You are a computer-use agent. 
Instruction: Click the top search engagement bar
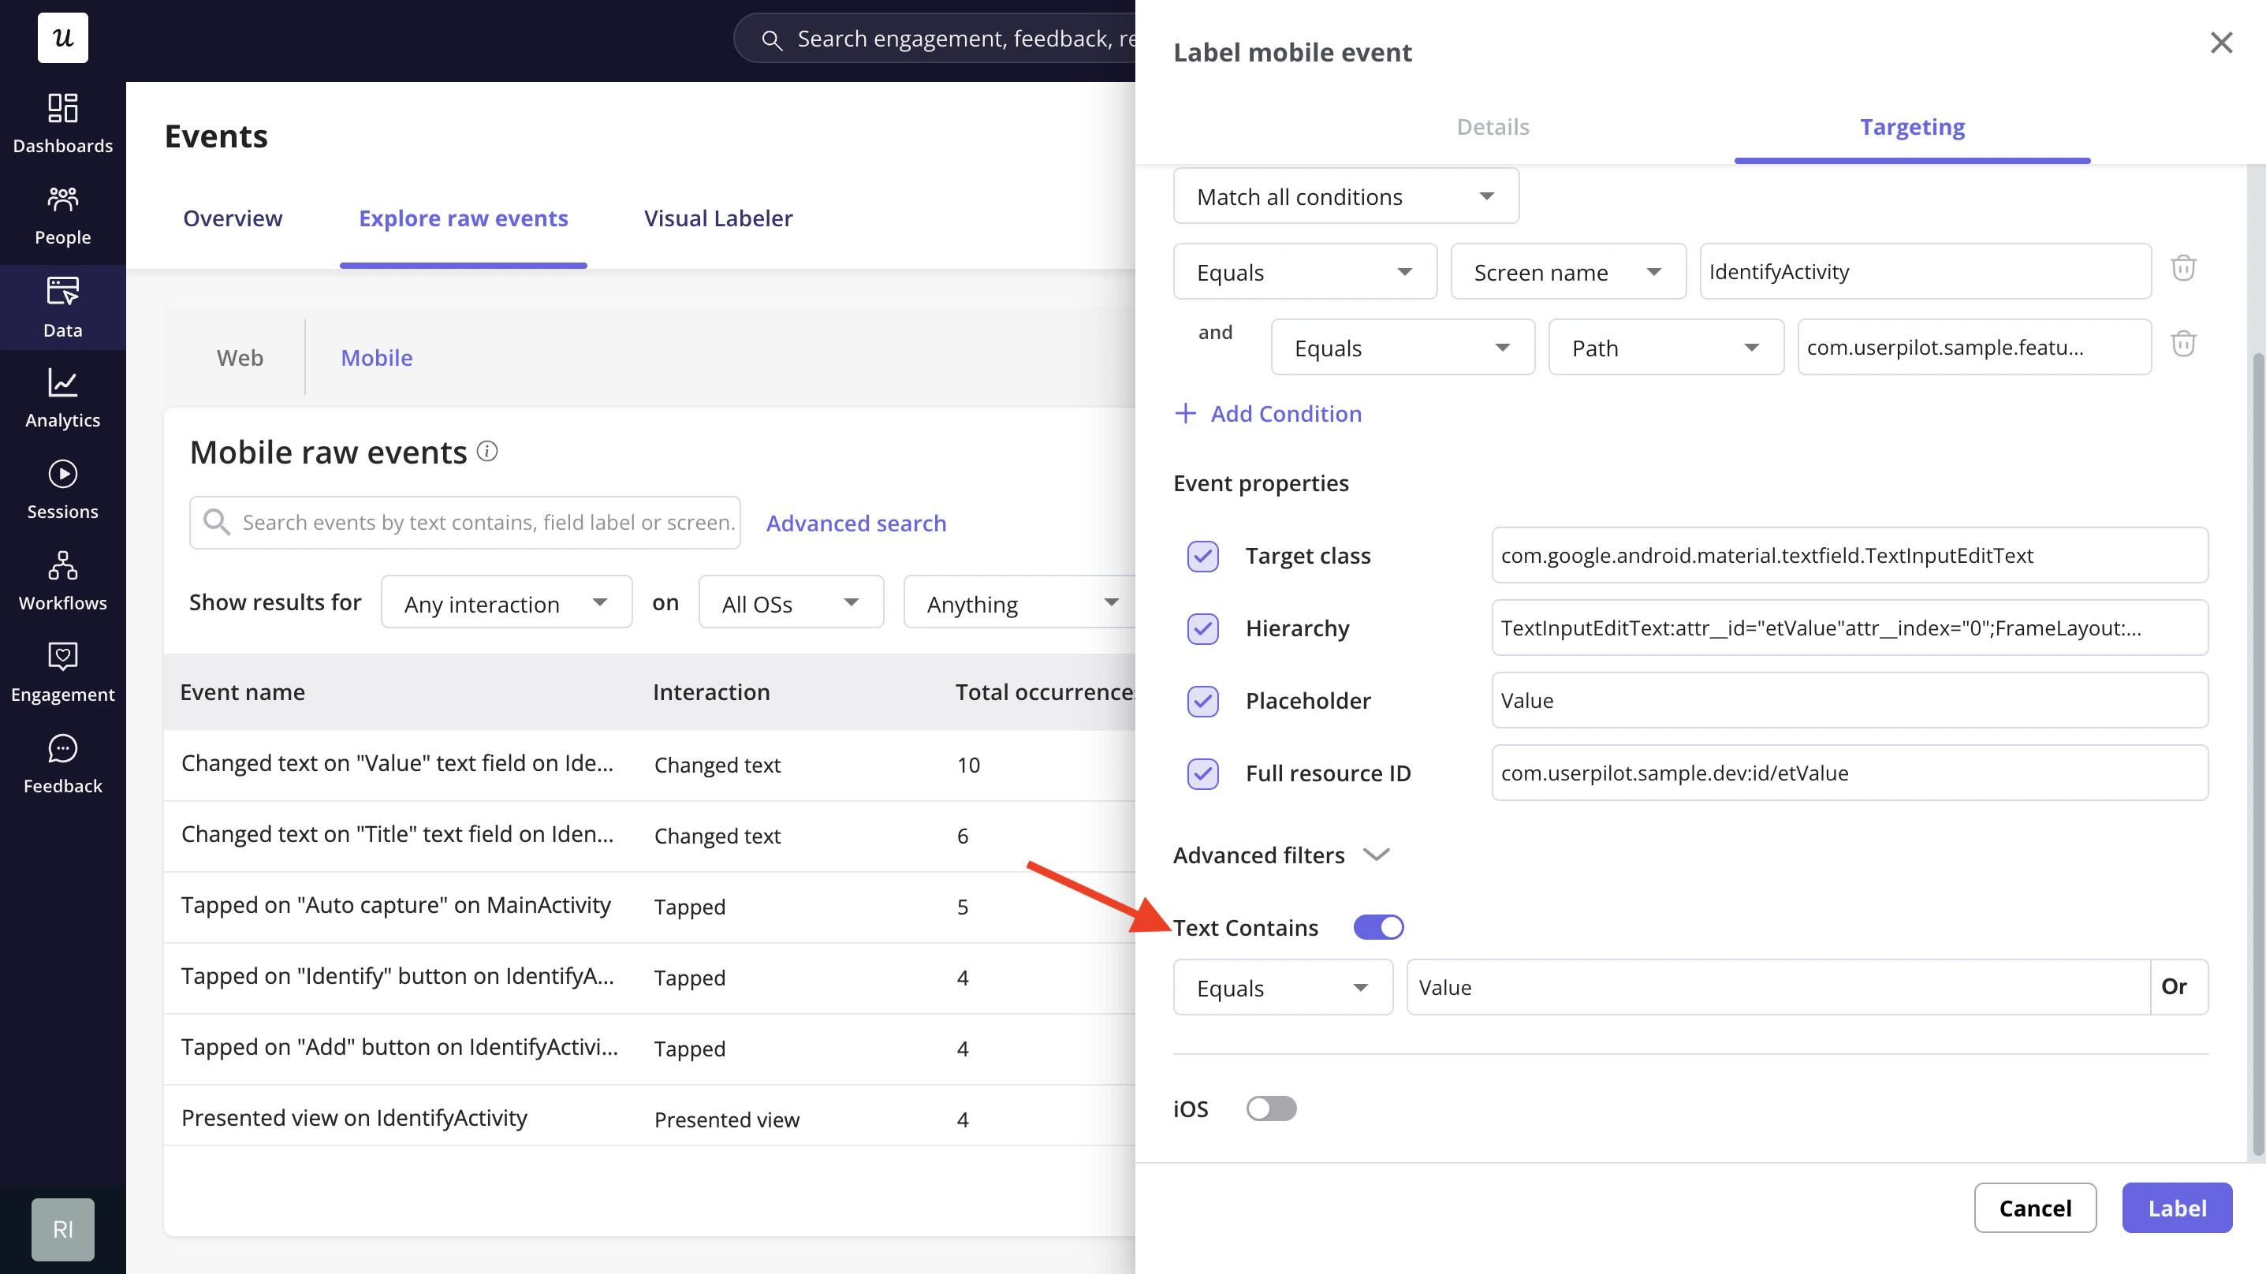point(935,39)
